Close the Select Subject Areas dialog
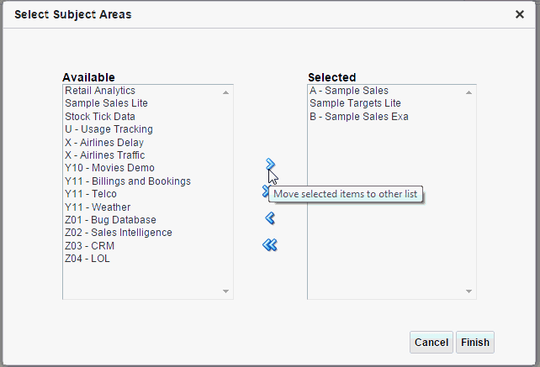Screen dimensions: 540x367 point(520,14)
